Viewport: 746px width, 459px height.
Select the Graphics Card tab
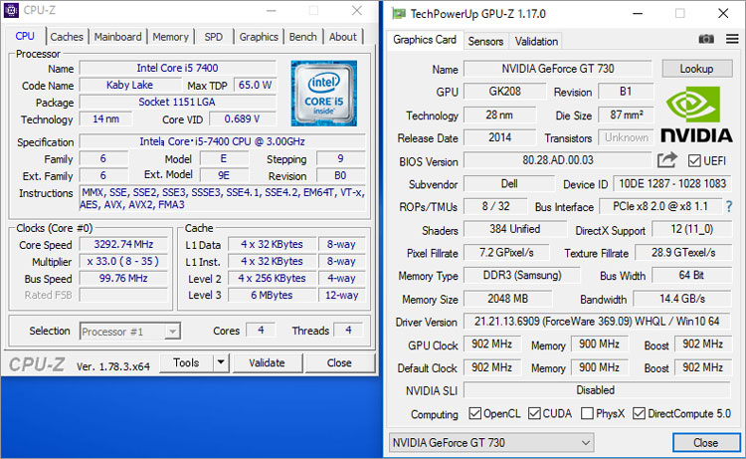425,40
